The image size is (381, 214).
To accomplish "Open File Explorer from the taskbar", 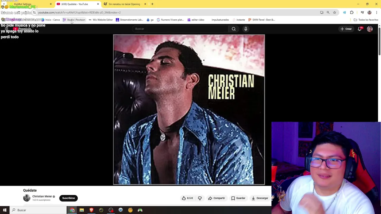I will (x=82, y=210).
